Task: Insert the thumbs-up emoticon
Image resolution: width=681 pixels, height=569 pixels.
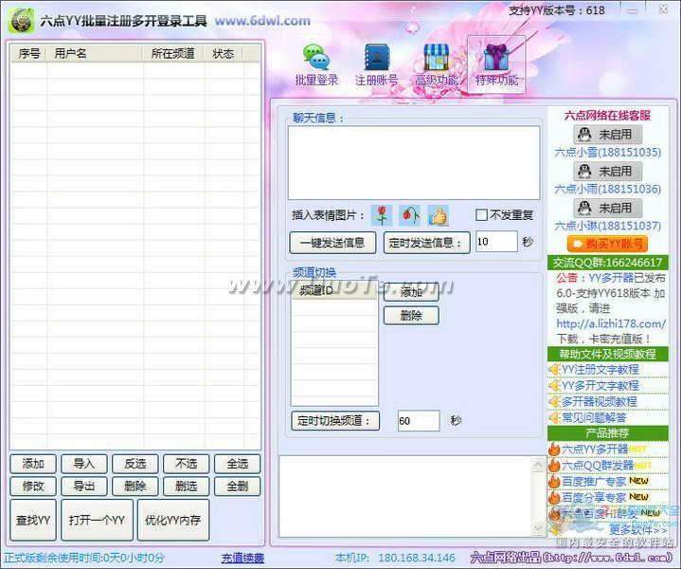Action: pos(438,215)
